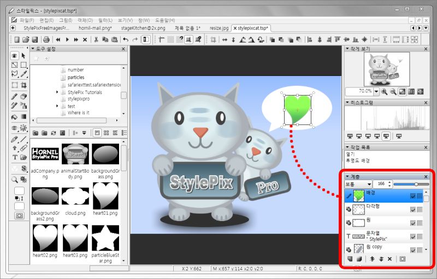Open the heart01.png thumbnail
The height and width of the screenshot is (279, 437).
(105, 196)
